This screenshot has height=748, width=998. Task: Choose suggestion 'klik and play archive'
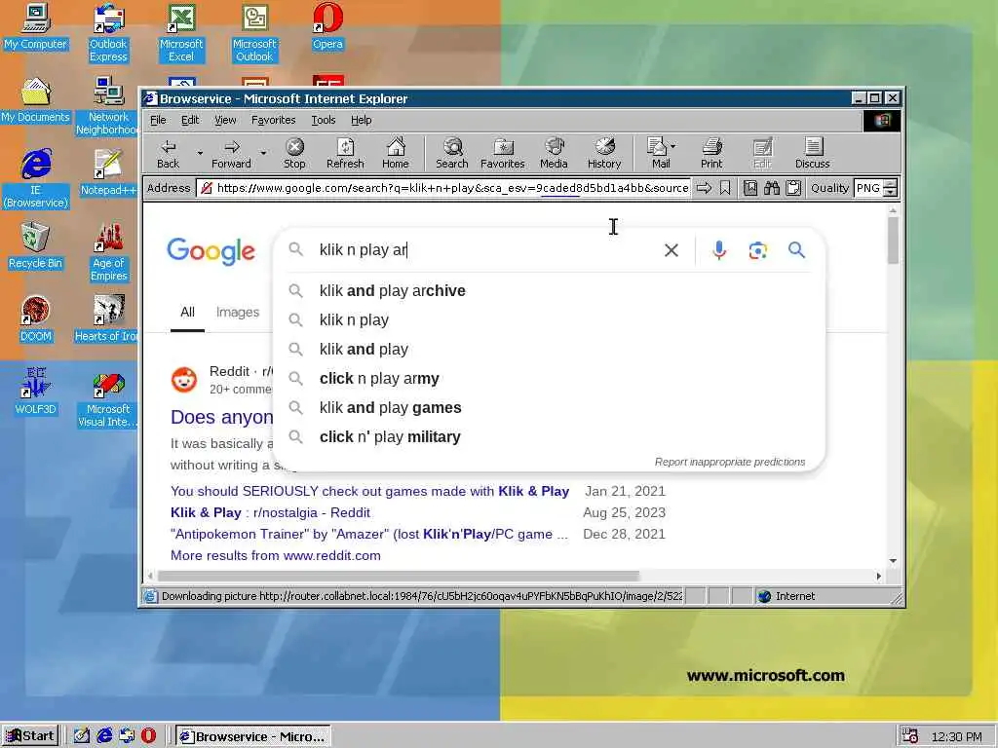549,290
